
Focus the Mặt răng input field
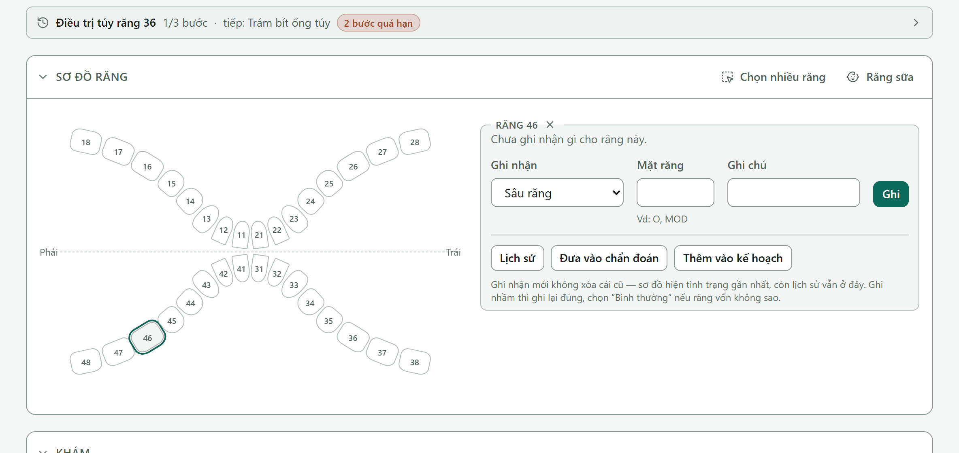point(675,193)
